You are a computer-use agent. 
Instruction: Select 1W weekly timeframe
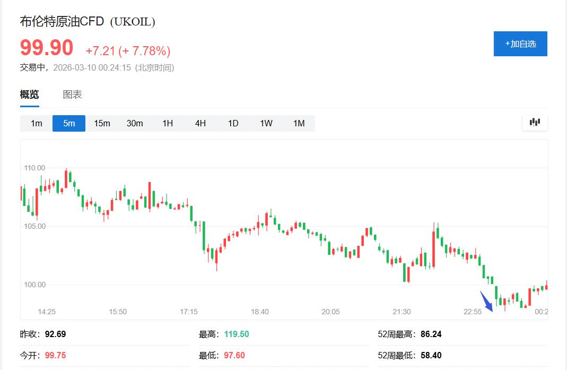pyautogui.click(x=266, y=123)
